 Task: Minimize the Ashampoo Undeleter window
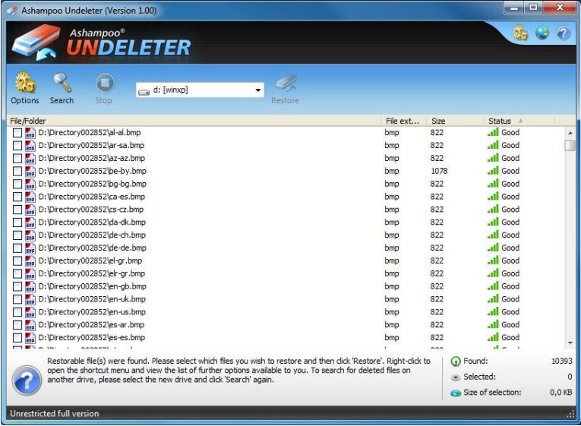click(514, 8)
